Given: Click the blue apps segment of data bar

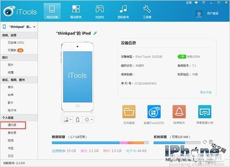Looking at the screenshot, I should pos(86,143).
